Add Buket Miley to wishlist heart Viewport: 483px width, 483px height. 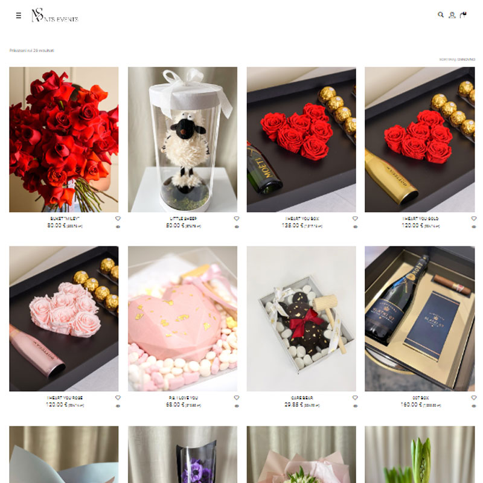coord(118,219)
